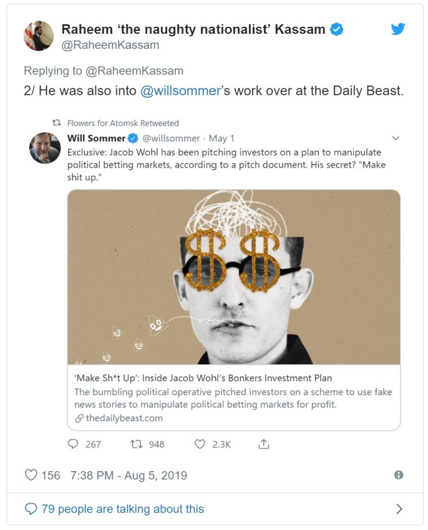
Task: Open Will Sommer's avatar
Action: [45, 148]
